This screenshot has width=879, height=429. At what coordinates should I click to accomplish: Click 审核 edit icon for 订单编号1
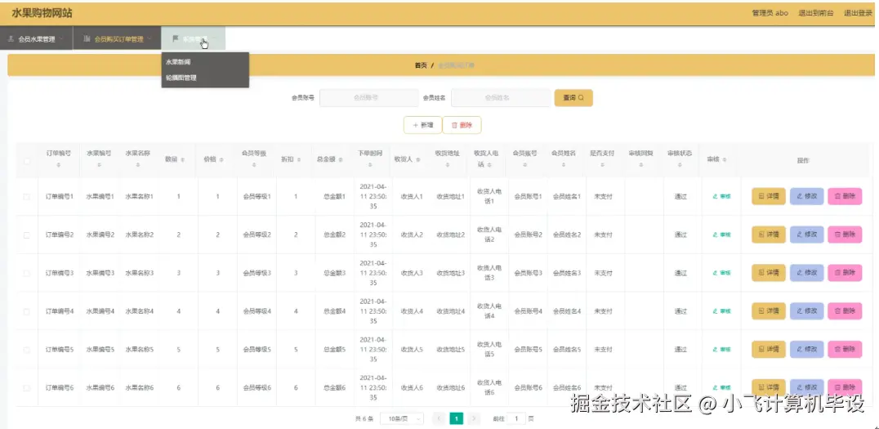point(721,197)
